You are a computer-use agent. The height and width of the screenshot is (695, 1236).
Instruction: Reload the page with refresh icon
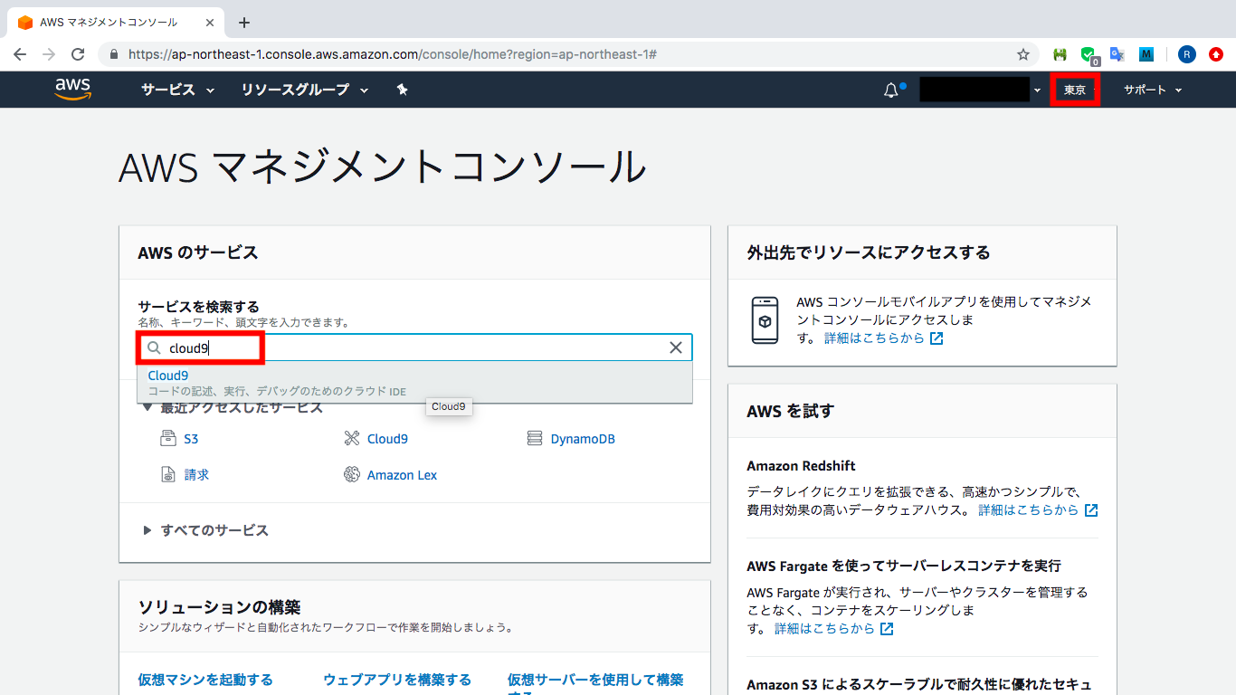click(78, 54)
